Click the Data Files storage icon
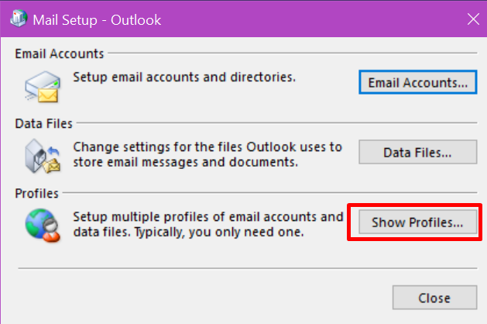 [x=40, y=153]
